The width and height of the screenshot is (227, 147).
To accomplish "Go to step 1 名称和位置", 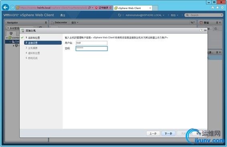I will click(x=32, y=38).
